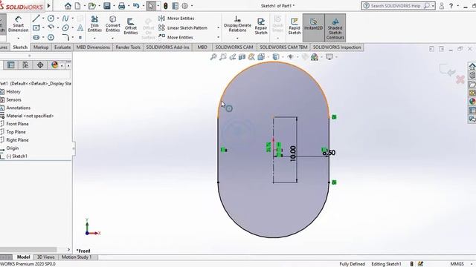Open File Properties icon
Viewport: 476px width, 267px height.
176,6
